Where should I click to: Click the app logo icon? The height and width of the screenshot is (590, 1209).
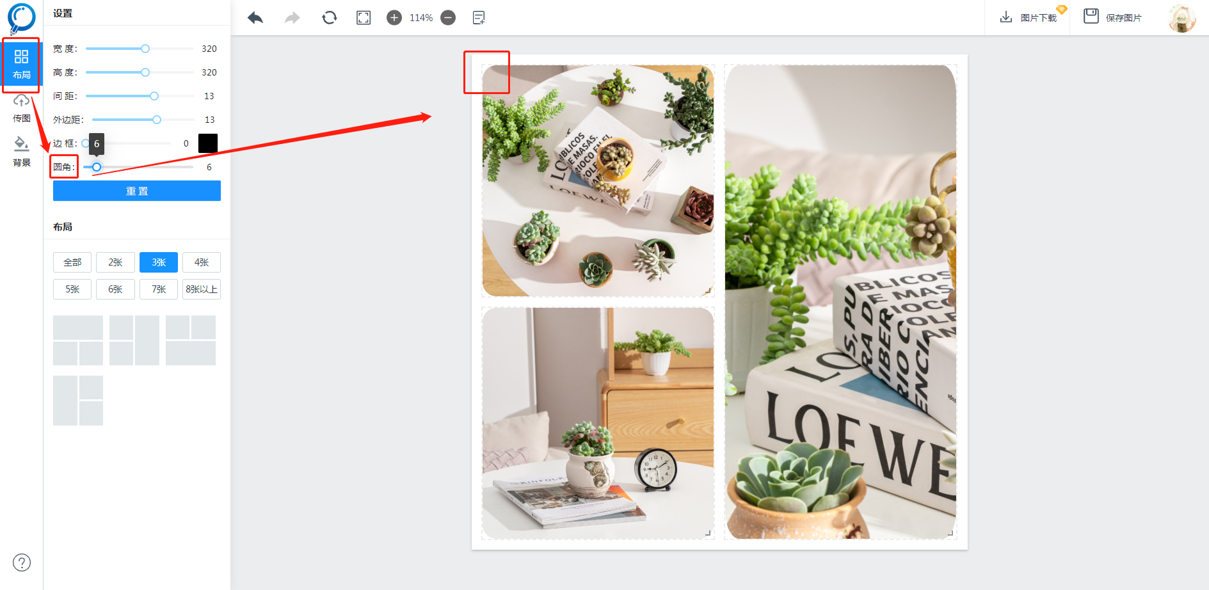tap(21, 18)
